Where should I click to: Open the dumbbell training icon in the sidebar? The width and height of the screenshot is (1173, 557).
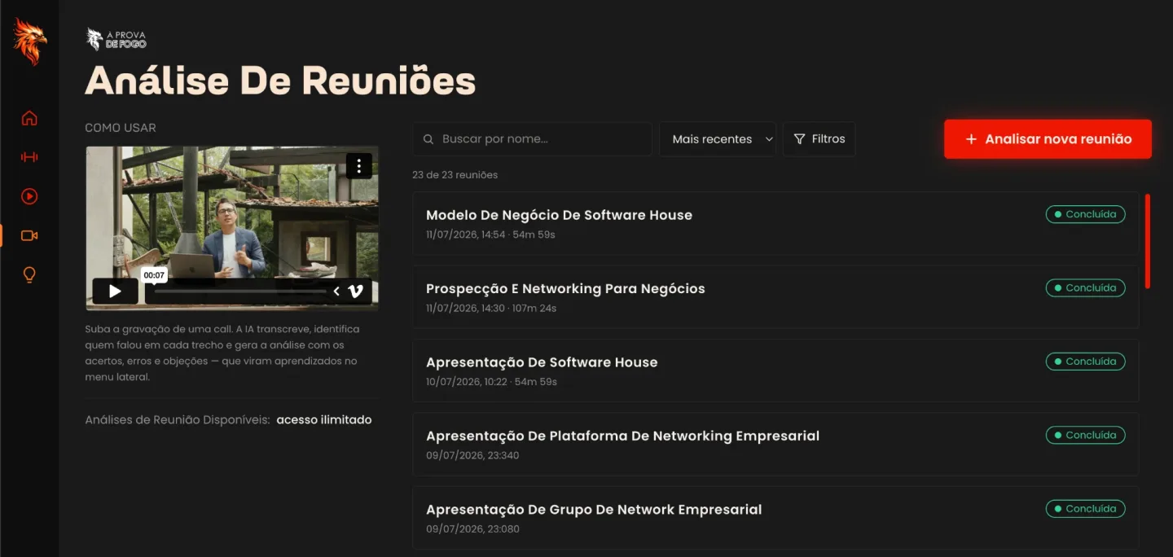pos(29,157)
